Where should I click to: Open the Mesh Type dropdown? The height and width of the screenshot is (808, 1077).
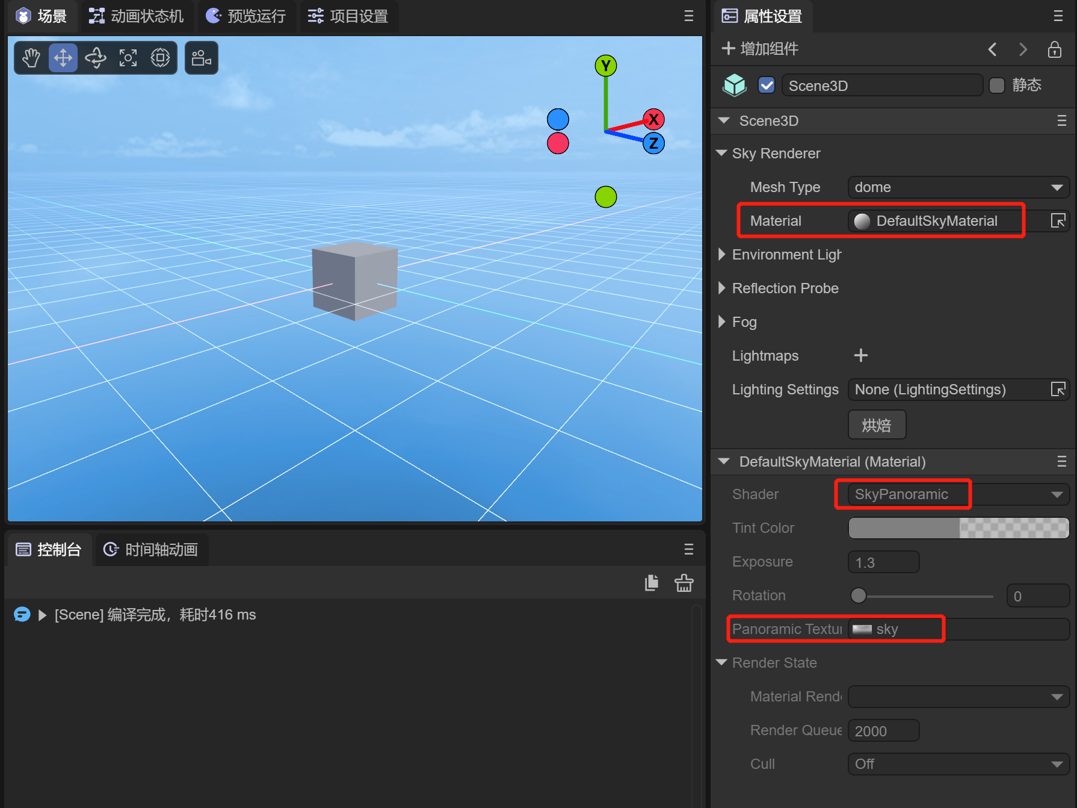pos(958,187)
